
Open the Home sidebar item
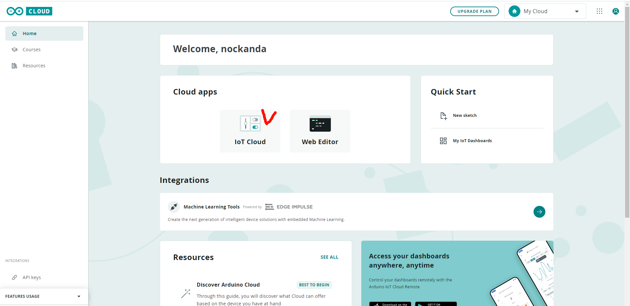44,33
